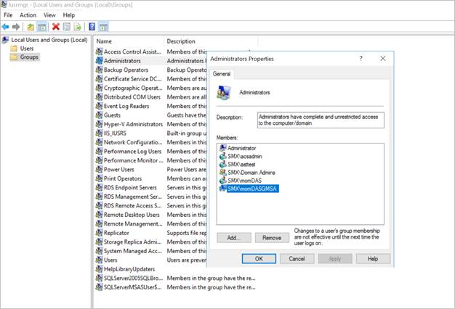Select Performance Monitor ... group

(x=134, y=160)
